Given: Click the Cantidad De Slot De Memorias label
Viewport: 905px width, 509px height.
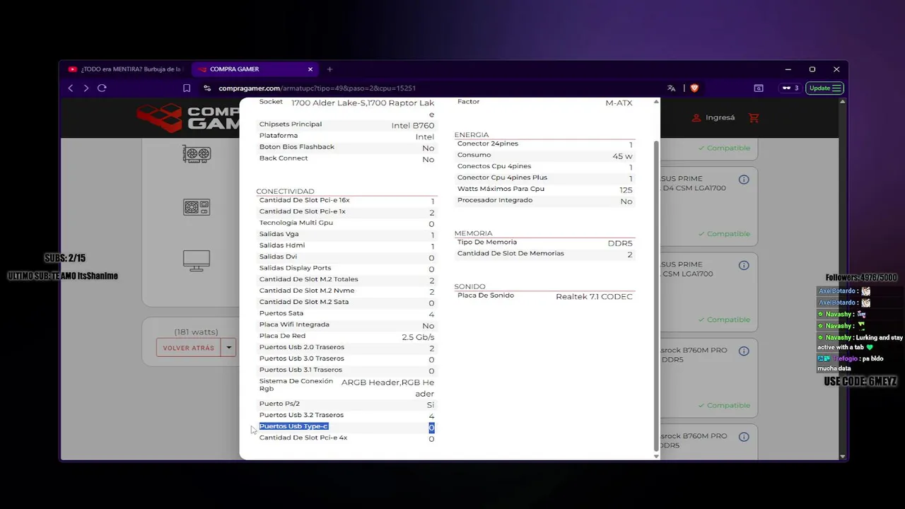Looking at the screenshot, I should coord(510,253).
